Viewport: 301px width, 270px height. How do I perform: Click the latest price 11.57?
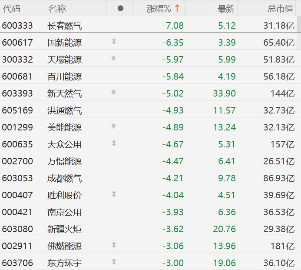[225, 110]
